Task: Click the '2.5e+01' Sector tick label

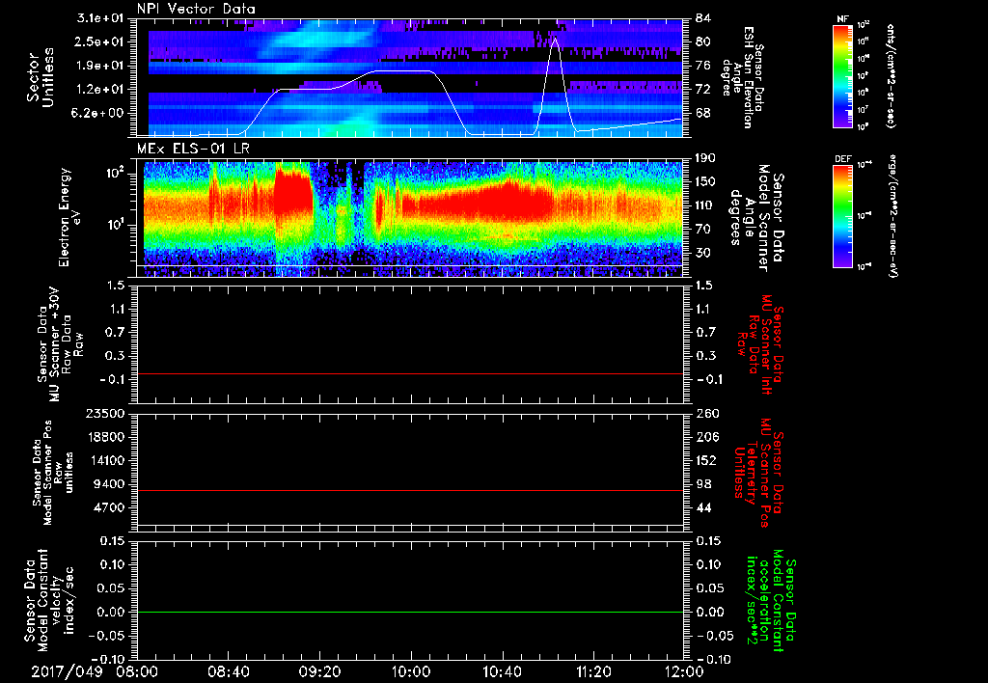Action: (100, 41)
